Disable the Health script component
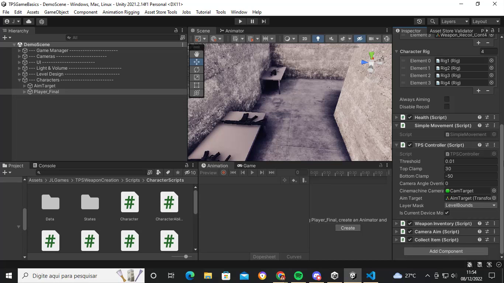Screen dimensions: 504x283 410,117
